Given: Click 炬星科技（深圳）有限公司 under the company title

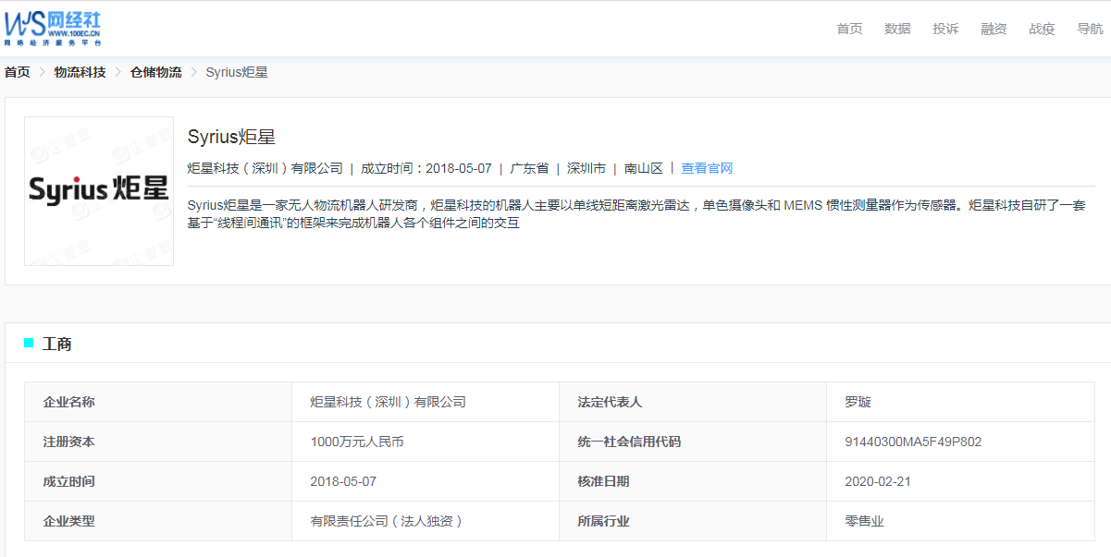Looking at the screenshot, I should (x=265, y=168).
